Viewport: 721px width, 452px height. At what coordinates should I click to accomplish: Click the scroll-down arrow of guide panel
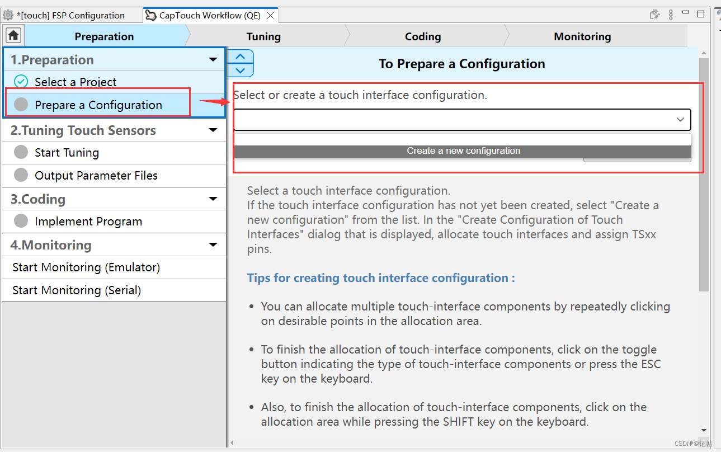(x=704, y=430)
